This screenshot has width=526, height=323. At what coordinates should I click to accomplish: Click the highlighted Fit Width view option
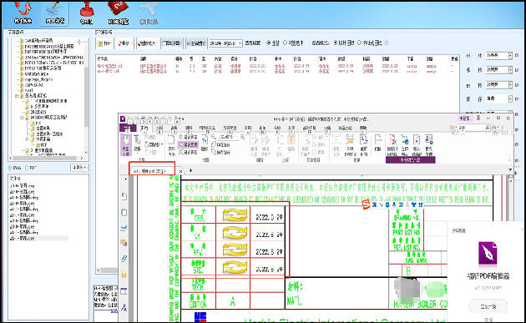tap(188, 144)
